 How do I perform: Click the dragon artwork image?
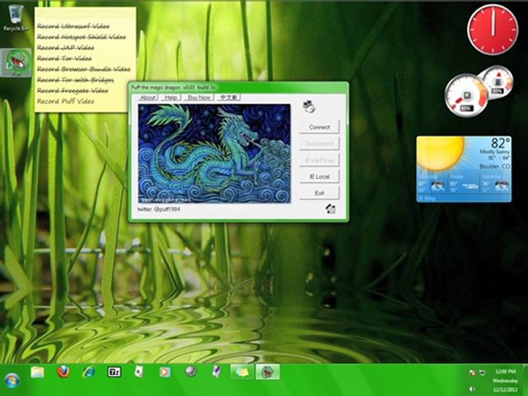coord(214,153)
